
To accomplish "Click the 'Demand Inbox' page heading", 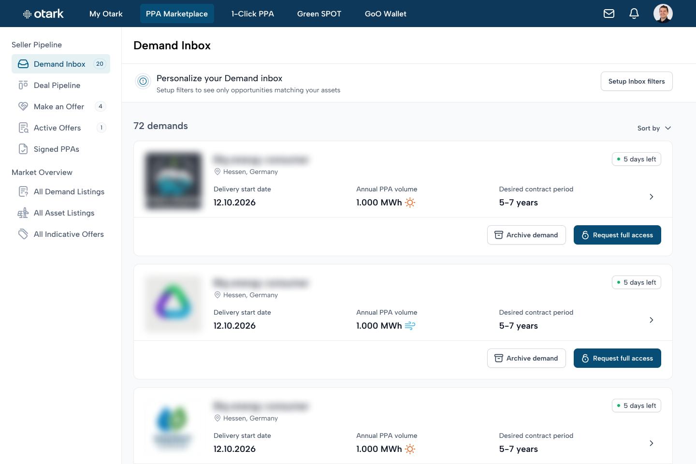I will pos(172,45).
